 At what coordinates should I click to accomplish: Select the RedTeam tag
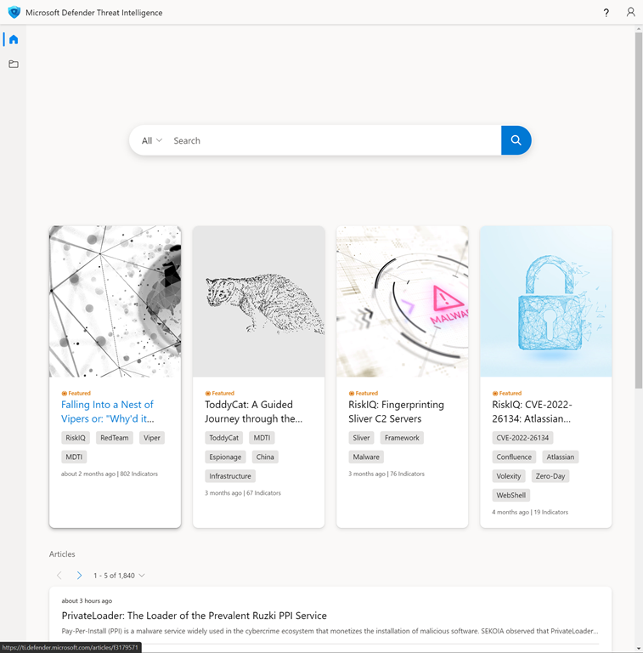[x=115, y=438]
